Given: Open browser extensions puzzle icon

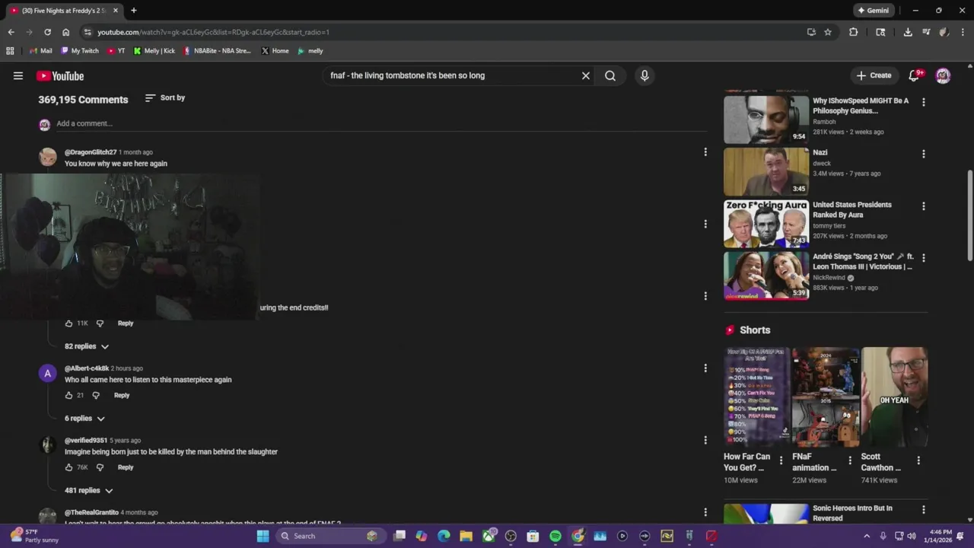Looking at the screenshot, I should tap(853, 32).
